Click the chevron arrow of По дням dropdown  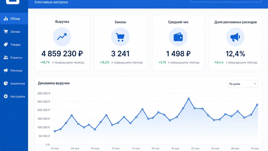255,84
